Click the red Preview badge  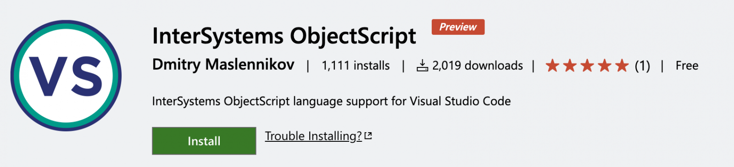458,27
